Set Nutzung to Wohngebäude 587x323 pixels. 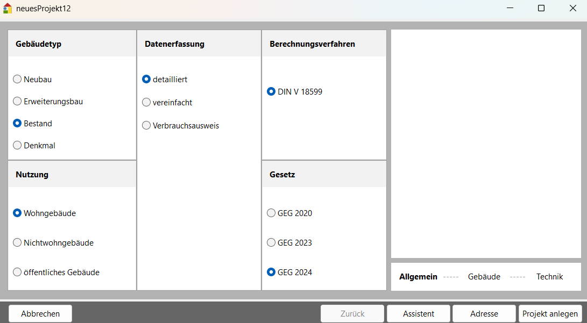pos(17,213)
